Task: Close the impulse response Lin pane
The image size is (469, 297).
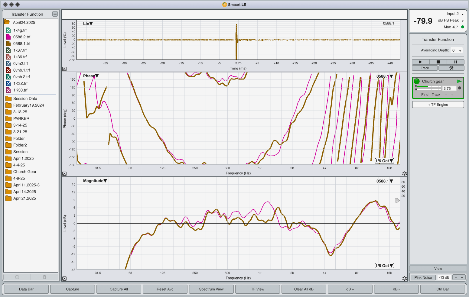Action: pos(64,69)
